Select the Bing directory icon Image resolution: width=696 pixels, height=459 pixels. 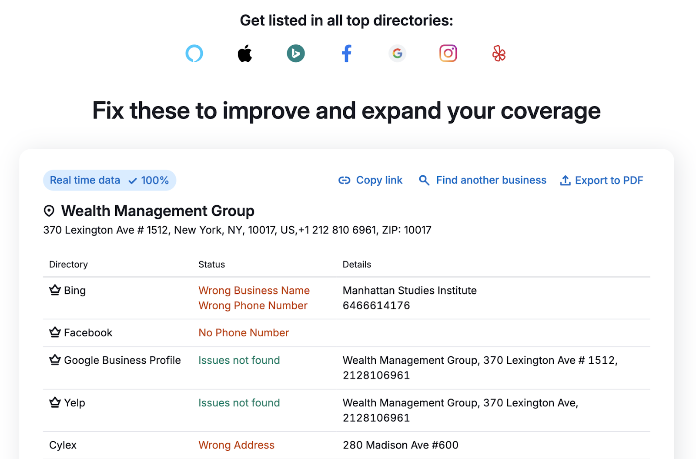pos(296,54)
